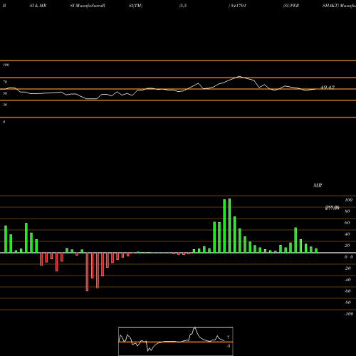356x356 pixels.
Task: Select the 'SI(TM)' header label
Action: (x=135, y=6)
